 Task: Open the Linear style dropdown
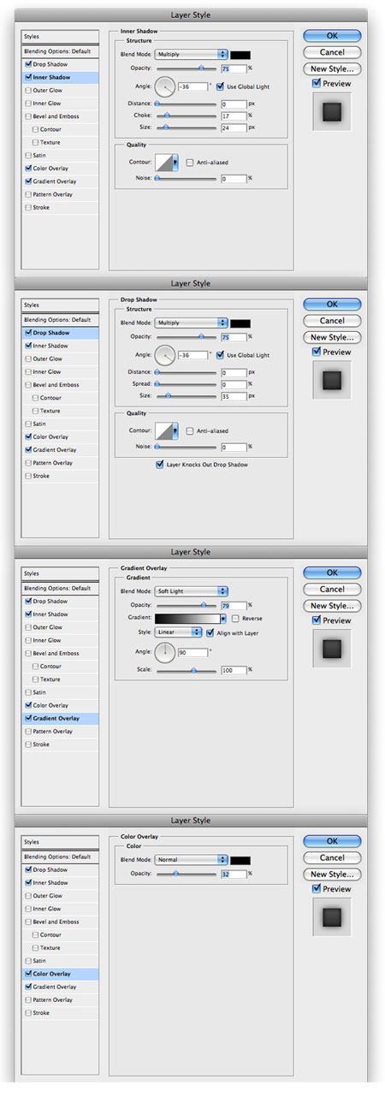[178, 632]
